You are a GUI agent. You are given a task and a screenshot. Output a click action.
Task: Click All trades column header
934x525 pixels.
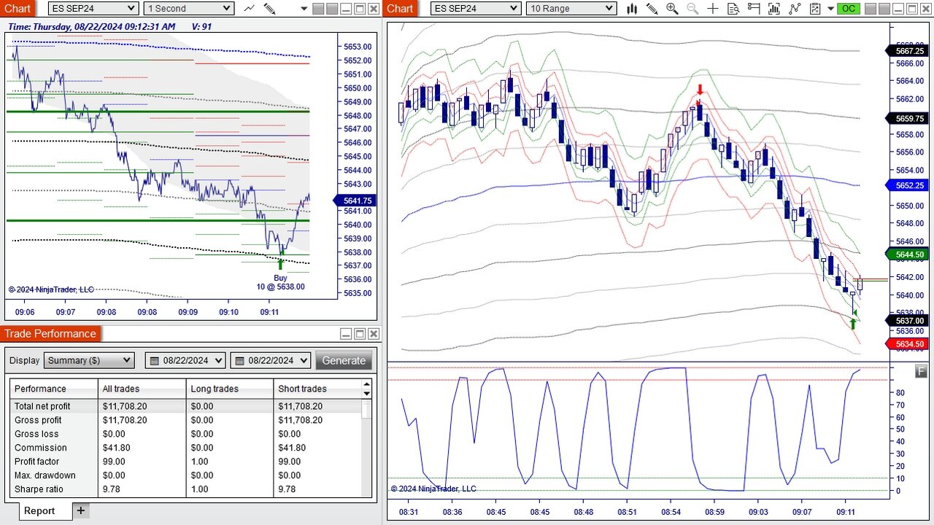(x=142, y=389)
